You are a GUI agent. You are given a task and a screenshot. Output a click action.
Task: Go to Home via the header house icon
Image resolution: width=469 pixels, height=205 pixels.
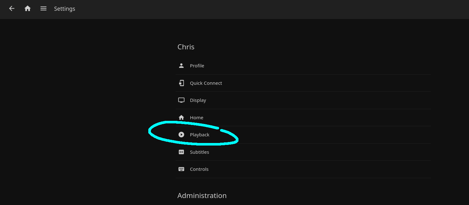click(x=28, y=9)
